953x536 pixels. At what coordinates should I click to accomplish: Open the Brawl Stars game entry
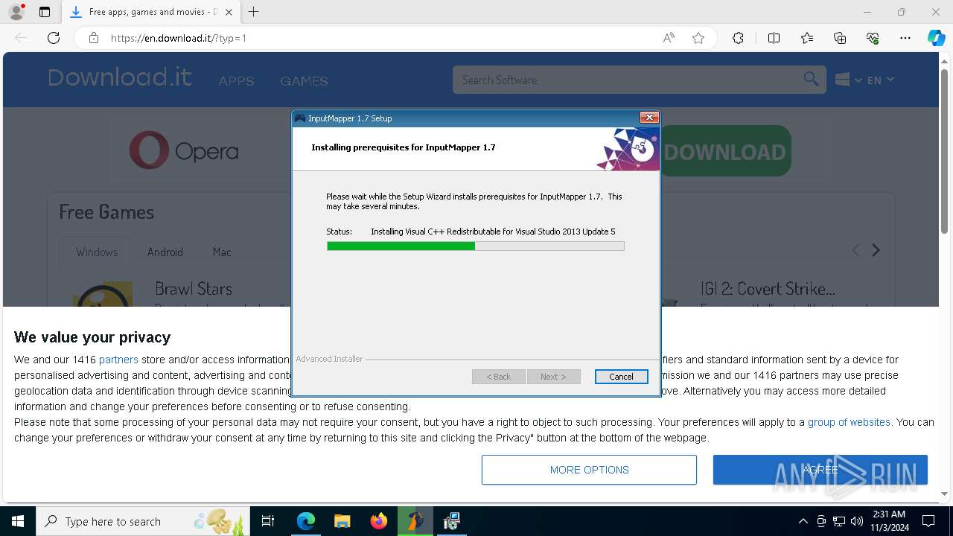(x=194, y=289)
